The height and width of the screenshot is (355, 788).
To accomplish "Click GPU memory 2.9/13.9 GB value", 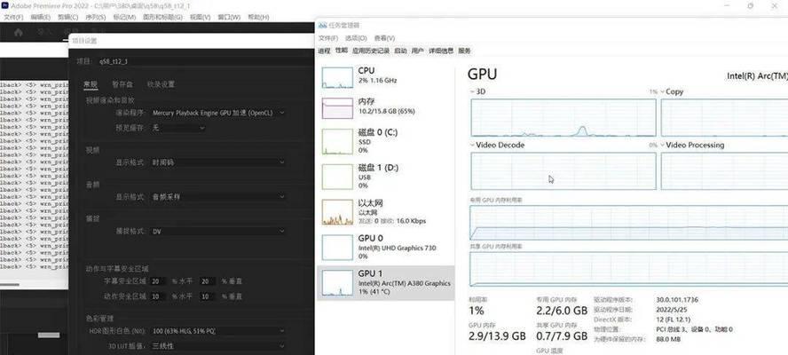I will click(x=497, y=335).
